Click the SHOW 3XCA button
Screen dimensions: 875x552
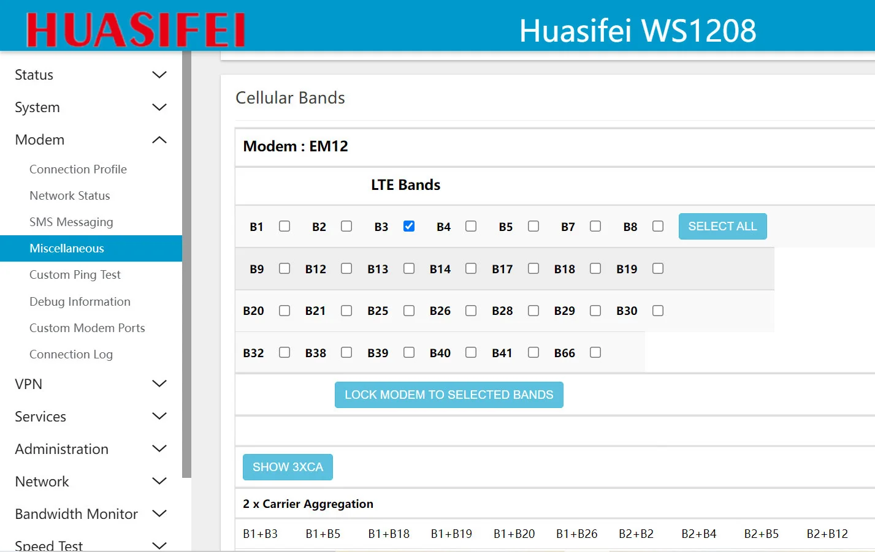click(x=287, y=466)
